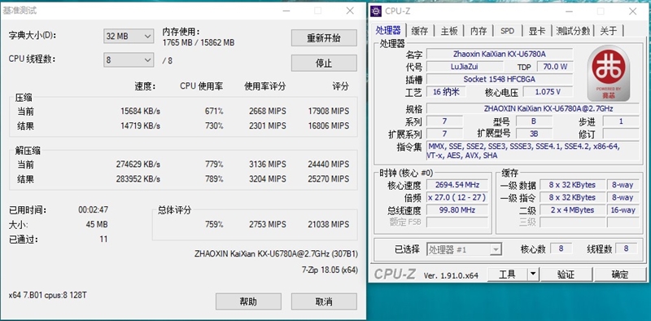Click the current compression speed 15684 KB/s

[140, 112]
